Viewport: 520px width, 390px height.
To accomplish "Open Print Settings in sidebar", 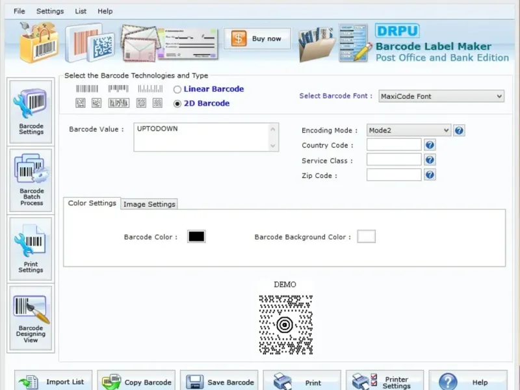I will pyautogui.click(x=31, y=249).
